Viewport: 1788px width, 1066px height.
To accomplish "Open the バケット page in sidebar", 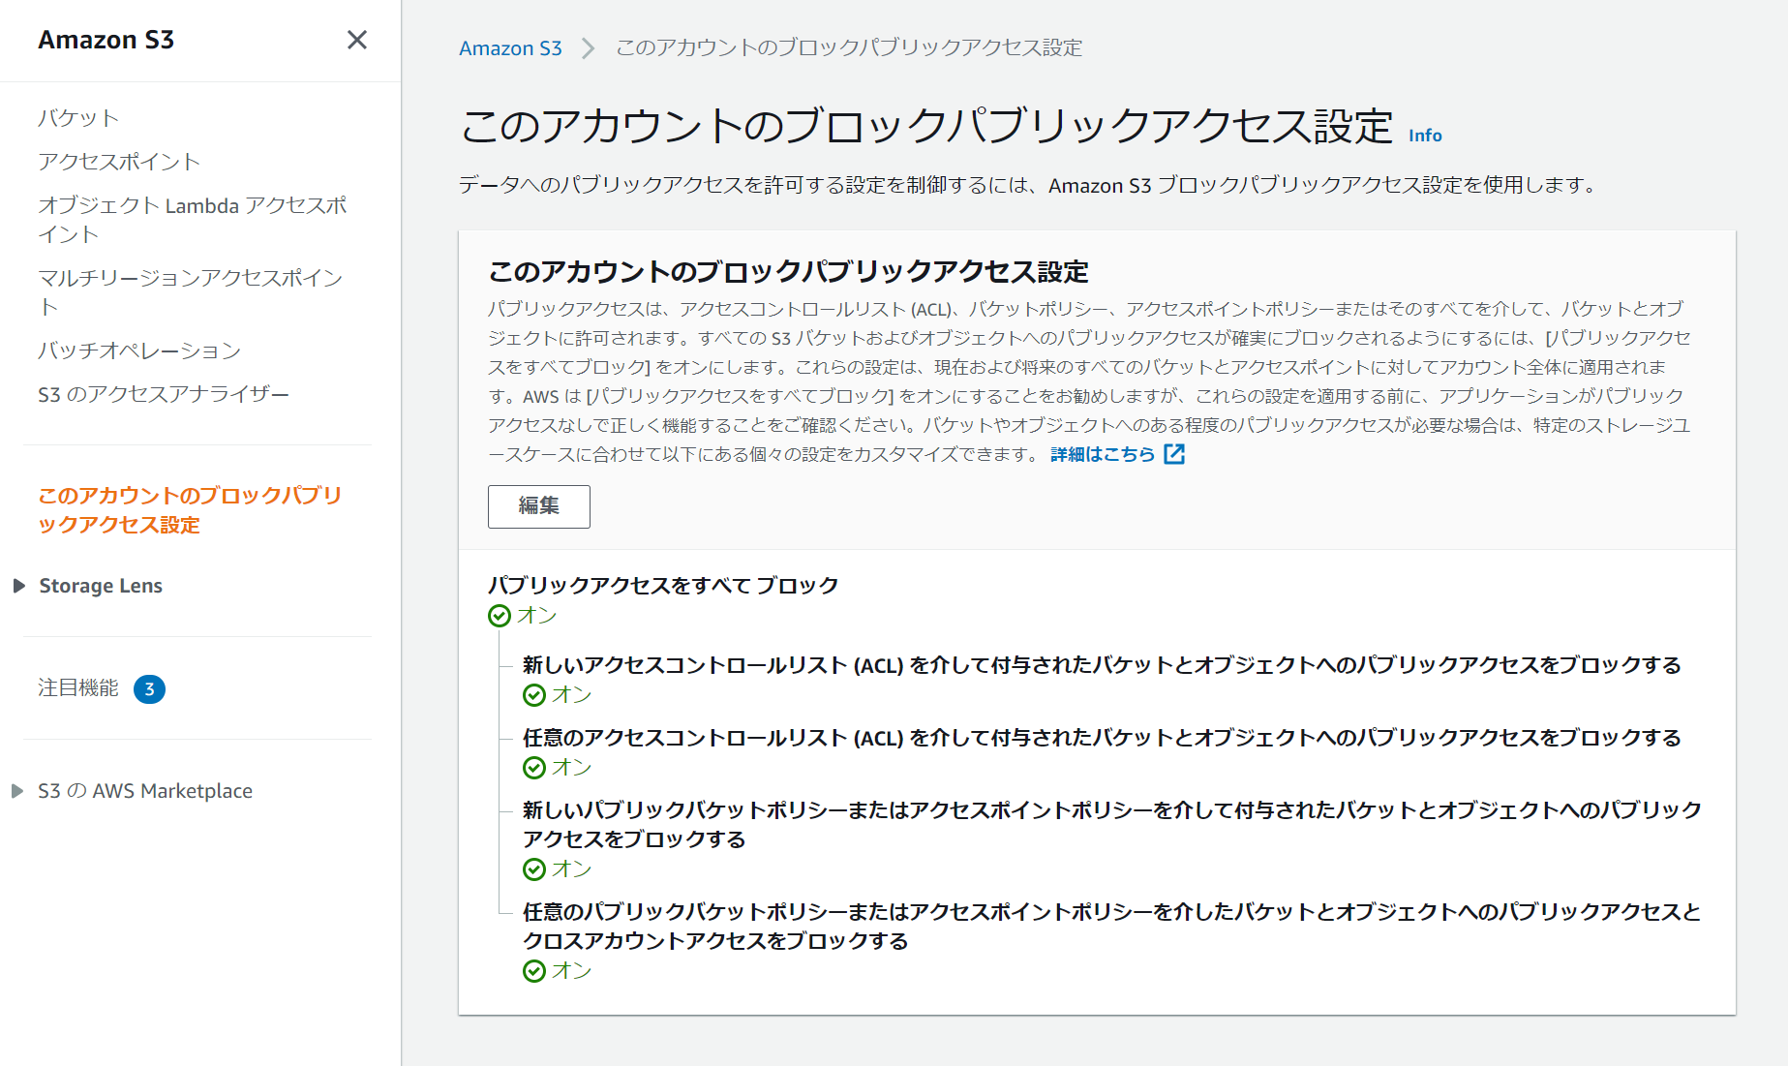I will tap(78, 118).
